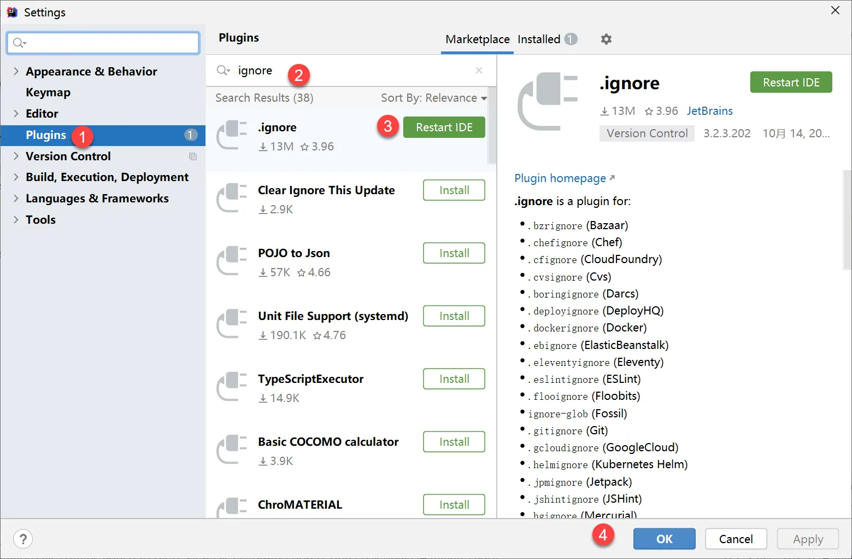Install Basic COCOMO calculator plugin

coord(454,442)
